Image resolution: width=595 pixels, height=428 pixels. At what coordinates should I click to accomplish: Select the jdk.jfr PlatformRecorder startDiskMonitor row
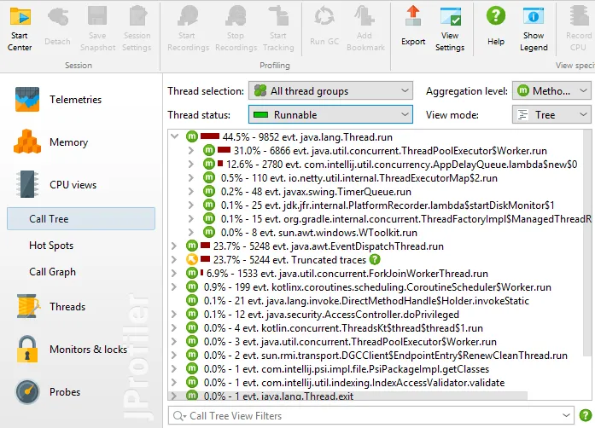(379, 205)
